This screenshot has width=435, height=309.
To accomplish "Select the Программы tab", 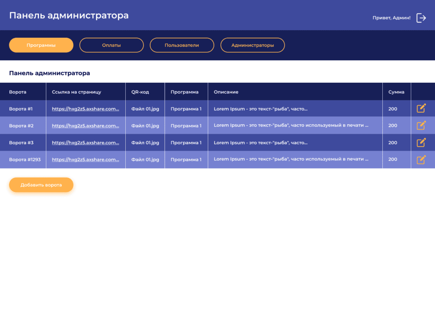I will point(41,45).
